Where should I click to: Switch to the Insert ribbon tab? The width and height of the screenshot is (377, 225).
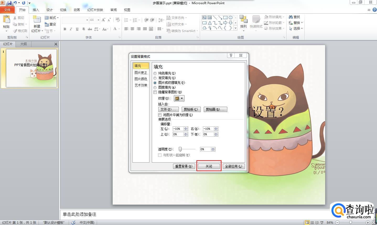click(36, 10)
